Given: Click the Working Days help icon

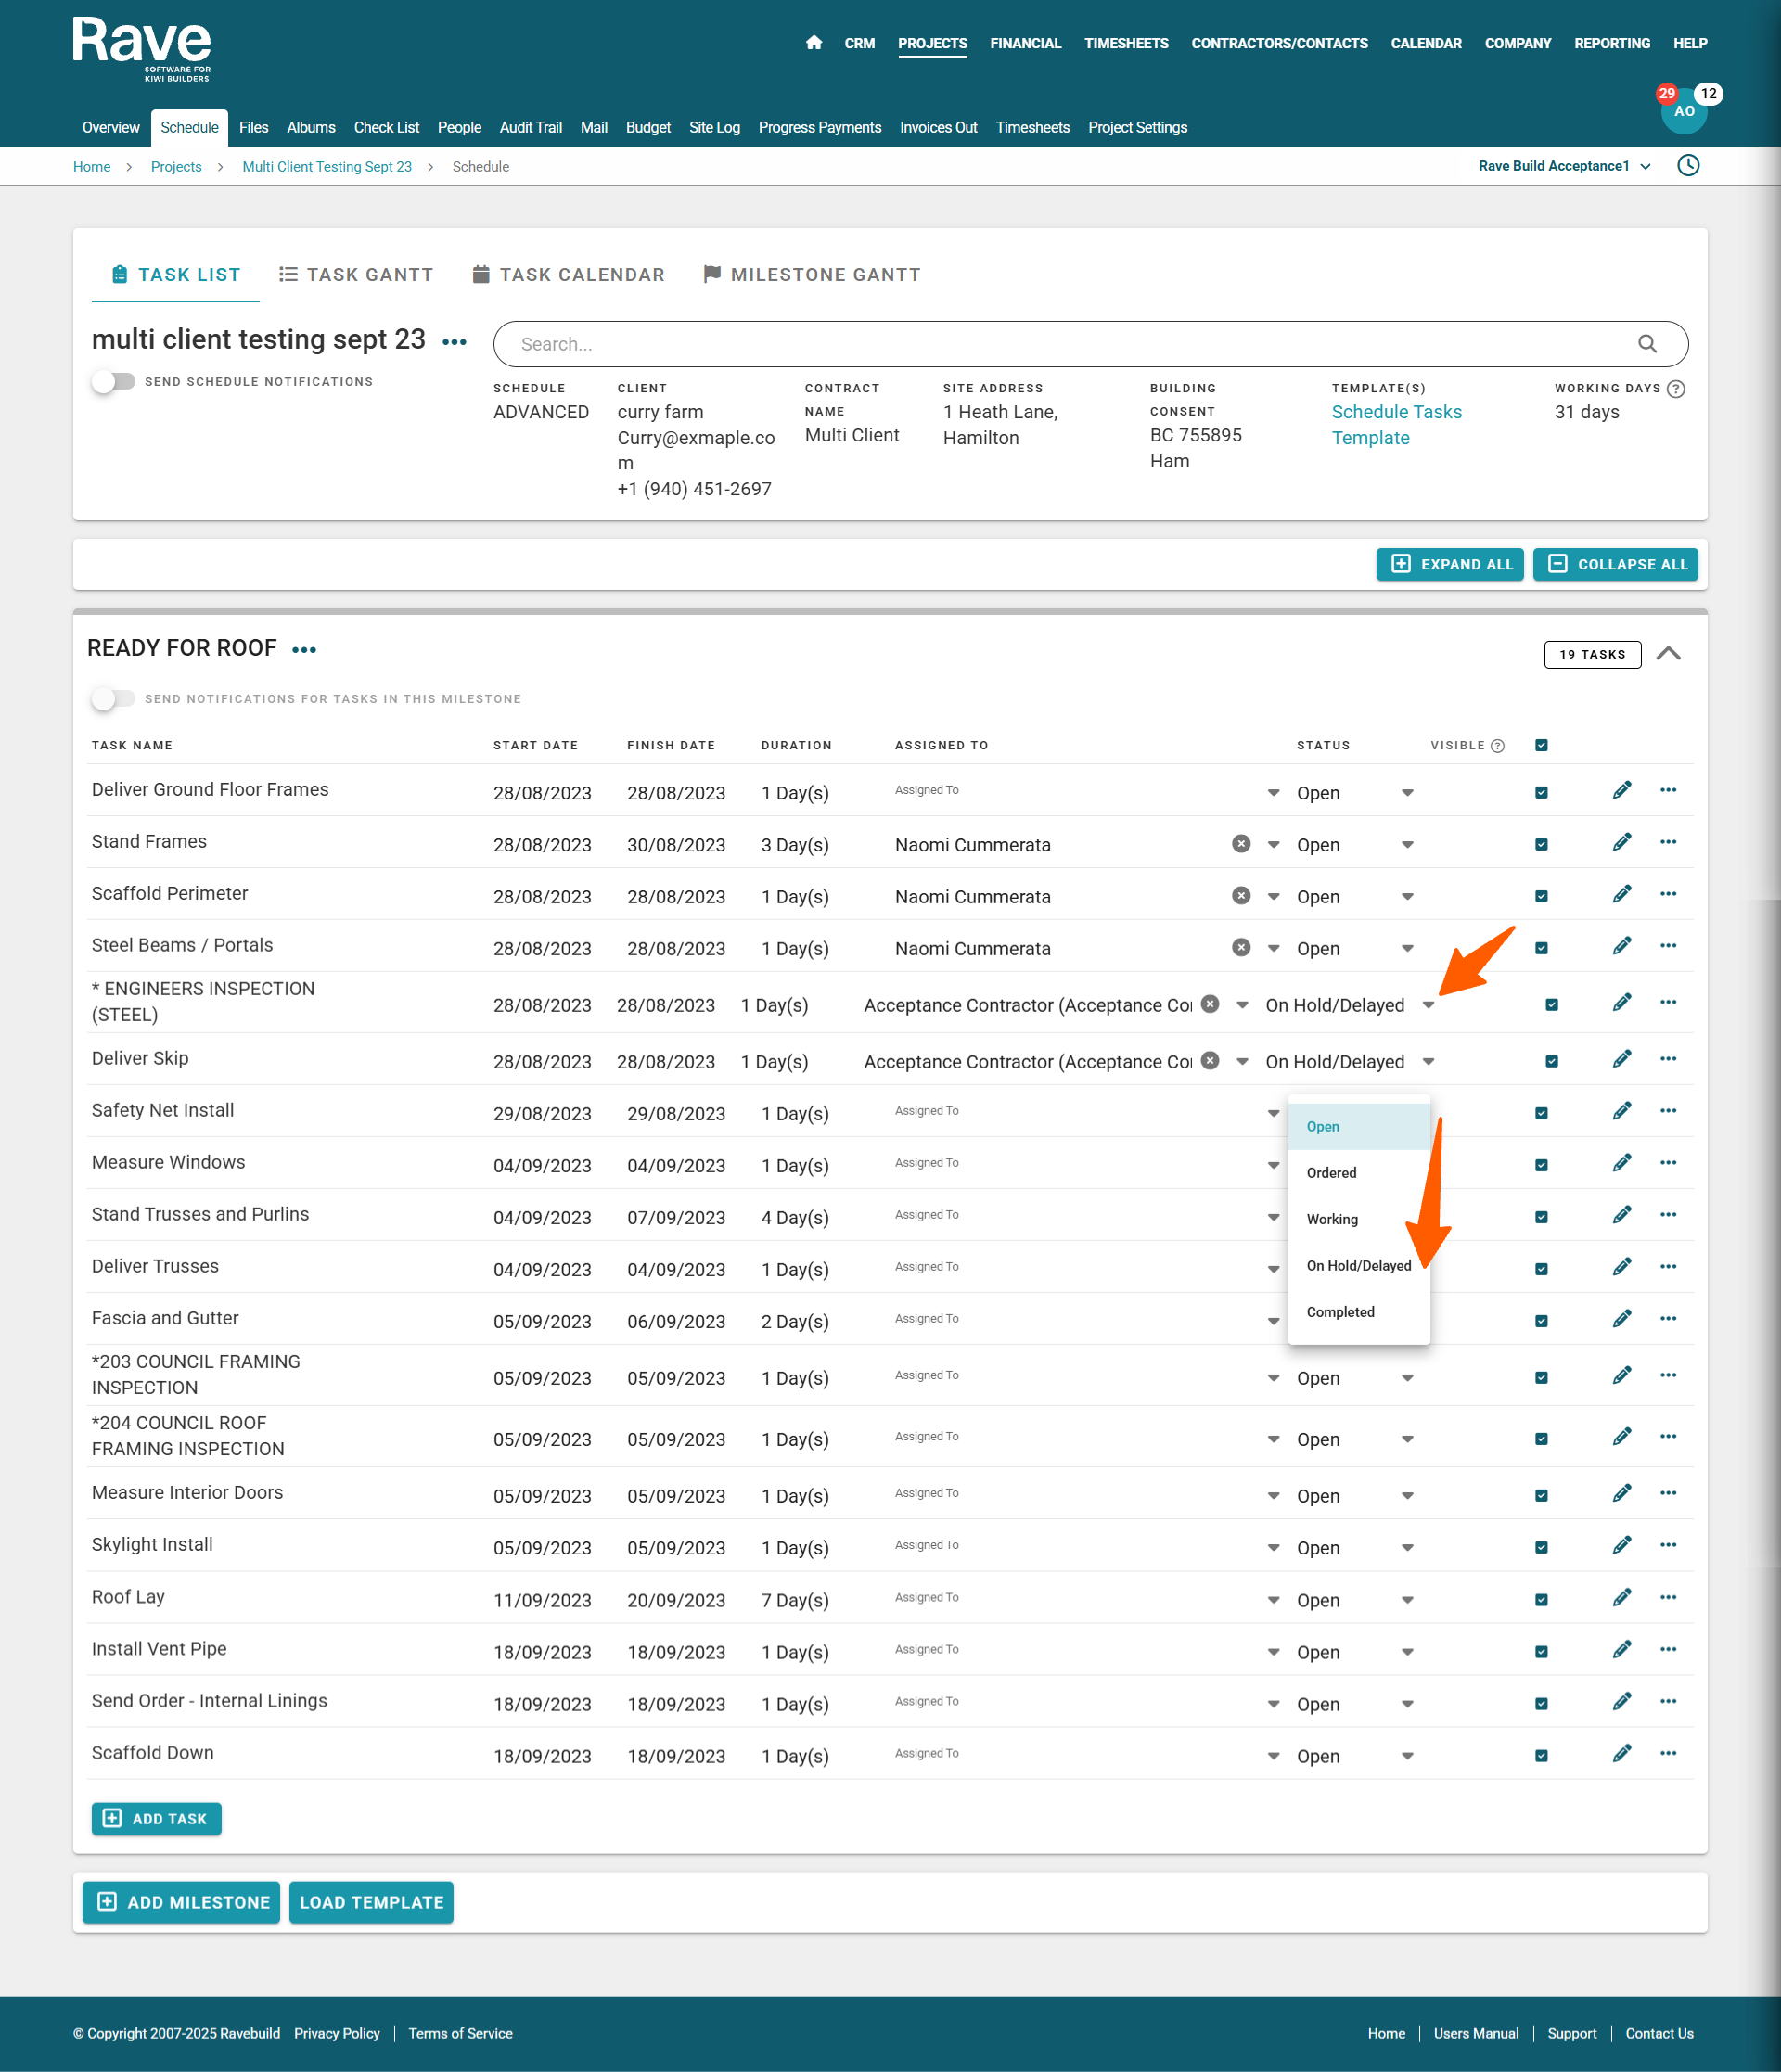Looking at the screenshot, I should 1677,389.
